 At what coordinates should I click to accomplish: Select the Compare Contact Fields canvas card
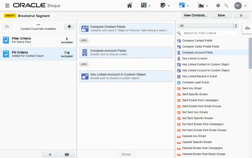(x=126, y=28)
